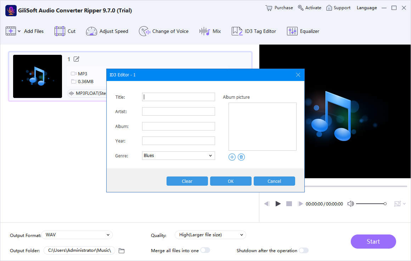Screen dimensions: 411x261
Task: Delete album picture with trash icon
Action: [x=241, y=157]
